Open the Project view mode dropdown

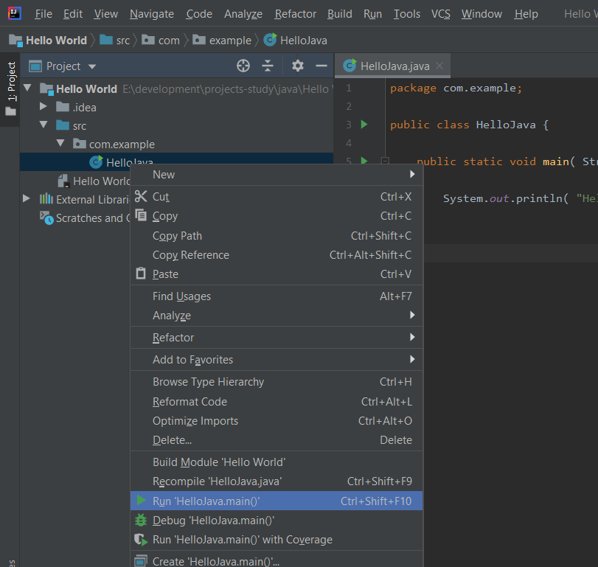pos(91,66)
